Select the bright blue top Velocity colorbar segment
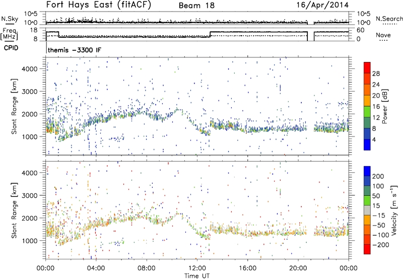The width and height of the screenshot is (403, 279). point(367,171)
